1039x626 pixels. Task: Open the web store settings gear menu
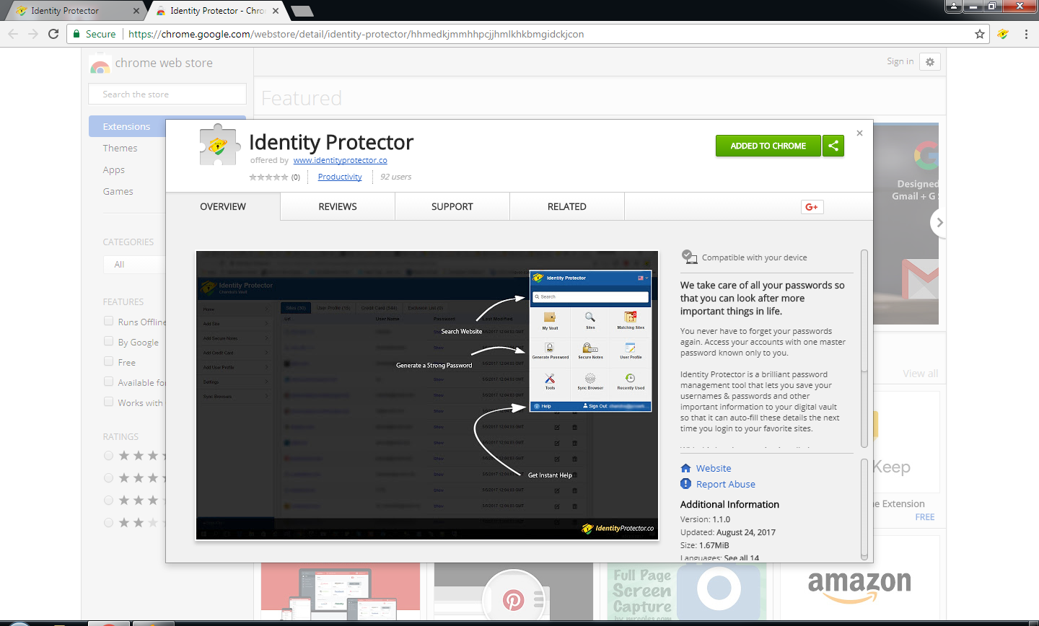coord(930,62)
